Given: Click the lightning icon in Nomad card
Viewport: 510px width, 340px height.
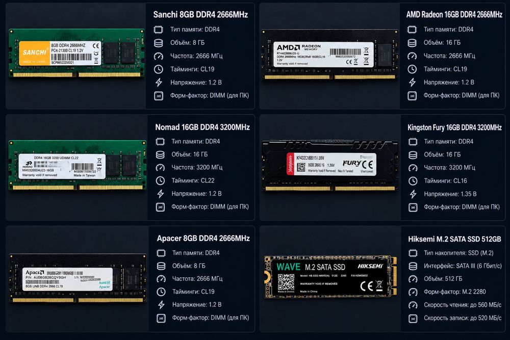Looking at the screenshot, I should [x=160, y=194].
